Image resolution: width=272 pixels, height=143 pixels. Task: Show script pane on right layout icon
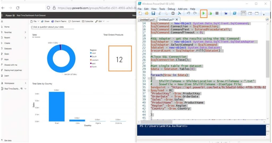tap(250, 13)
